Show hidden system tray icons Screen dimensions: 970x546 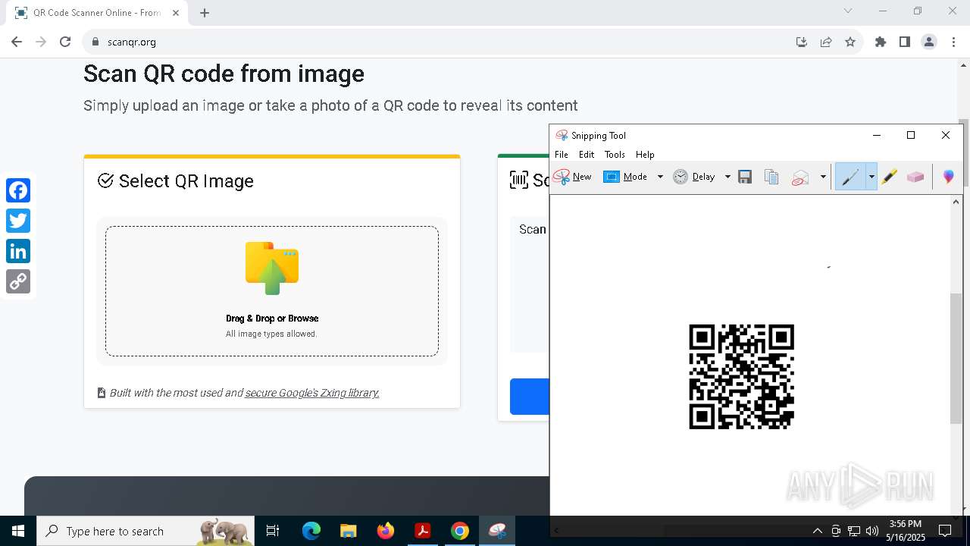(818, 531)
